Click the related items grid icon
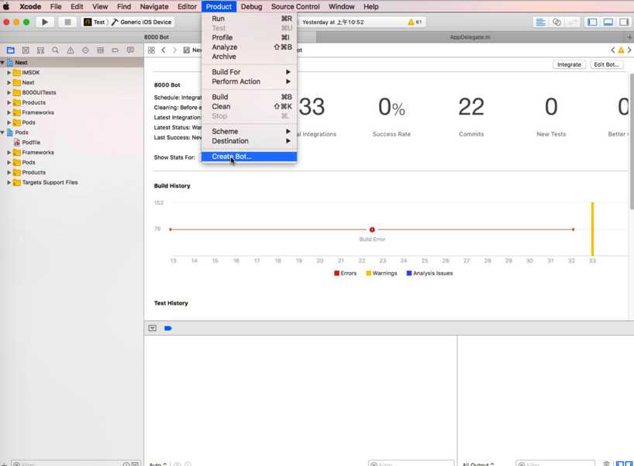The width and height of the screenshot is (634, 466). click(x=151, y=50)
